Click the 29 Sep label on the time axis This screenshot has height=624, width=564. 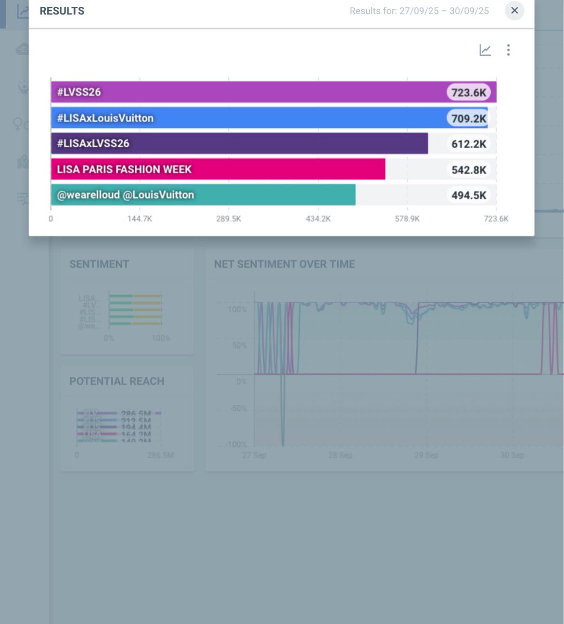(x=426, y=455)
